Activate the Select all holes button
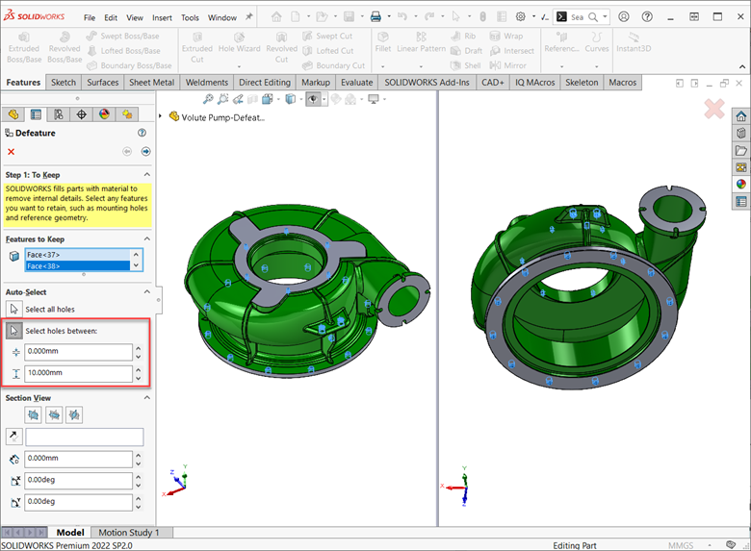This screenshot has height=551, width=751. (13, 309)
